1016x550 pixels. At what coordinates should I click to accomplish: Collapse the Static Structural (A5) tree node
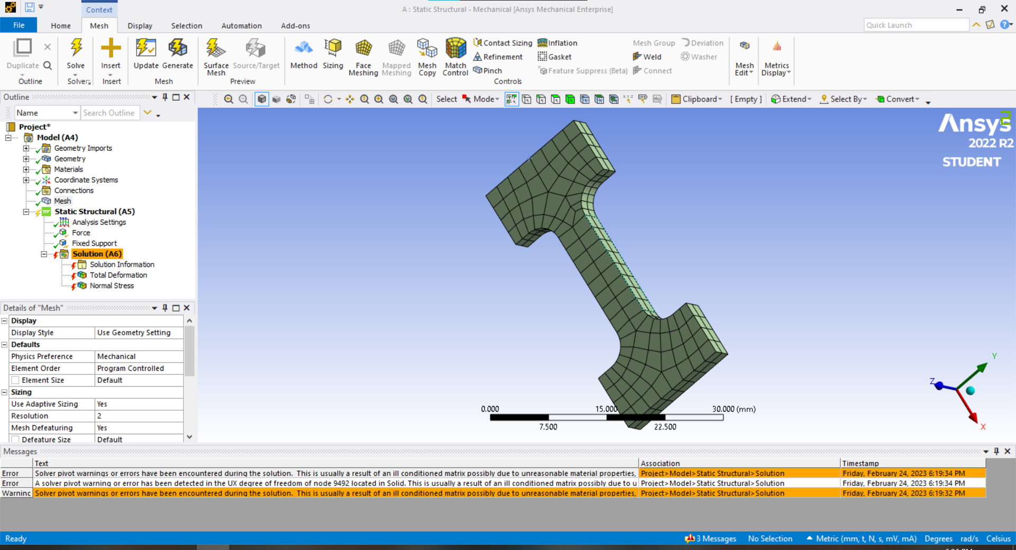pyautogui.click(x=26, y=212)
